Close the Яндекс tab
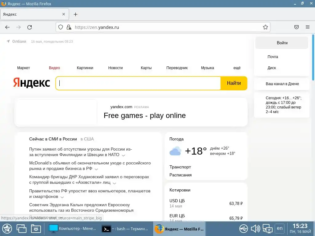This screenshot has width=315, height=236. pyautogui.click(x=64, y=14)
